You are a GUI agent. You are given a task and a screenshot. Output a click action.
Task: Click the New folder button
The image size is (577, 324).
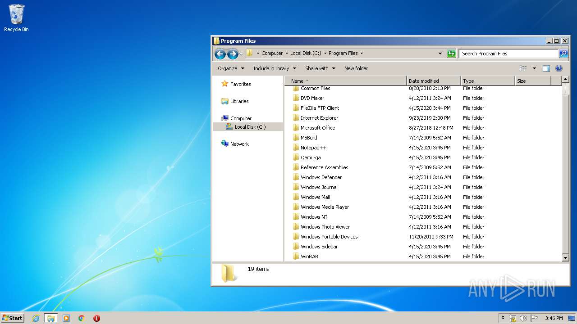tap(356, 68)
